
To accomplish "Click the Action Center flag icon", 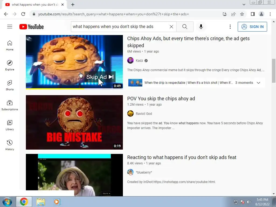I will (242, 202).
